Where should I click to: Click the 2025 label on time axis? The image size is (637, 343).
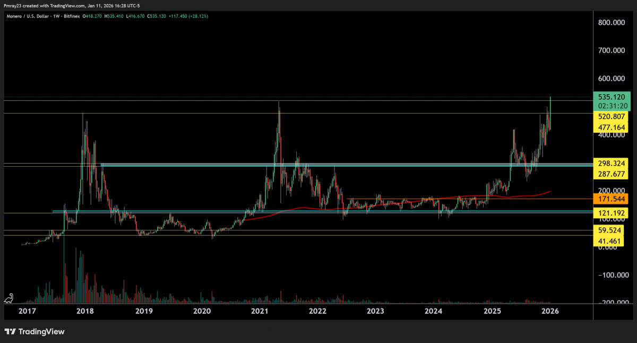tap(491, 311)
